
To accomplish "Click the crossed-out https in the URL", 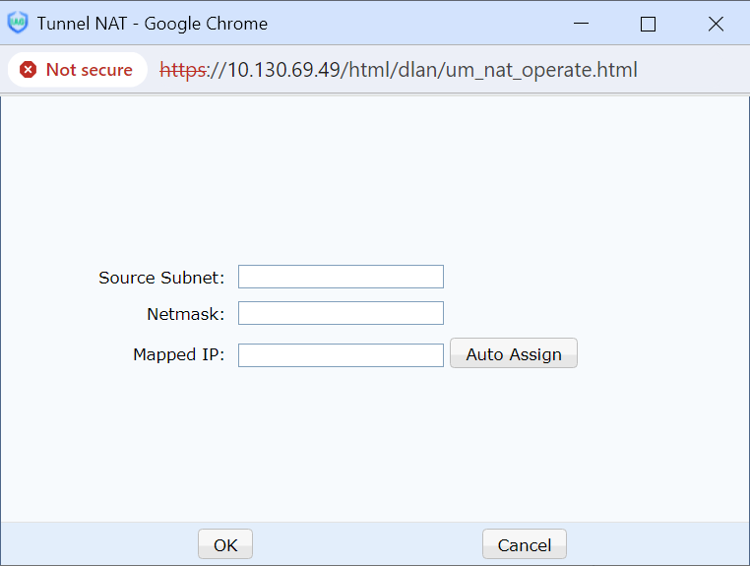I will click(x=185, y=70).
